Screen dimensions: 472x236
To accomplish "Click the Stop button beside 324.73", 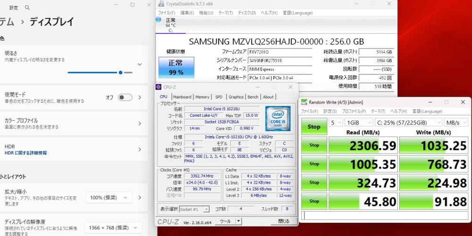I will pyautogui.click(x=314, y=183).
